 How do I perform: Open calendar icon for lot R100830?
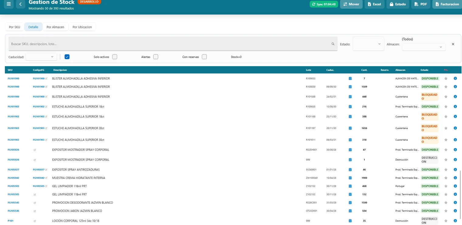tap(350, 87)
